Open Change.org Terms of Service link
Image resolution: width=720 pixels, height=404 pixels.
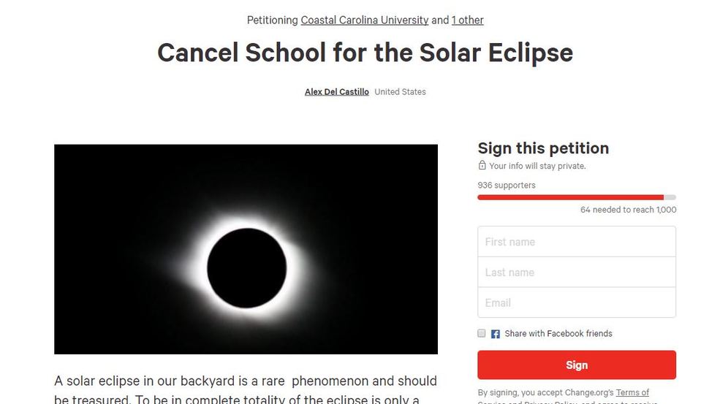[632, 392]
